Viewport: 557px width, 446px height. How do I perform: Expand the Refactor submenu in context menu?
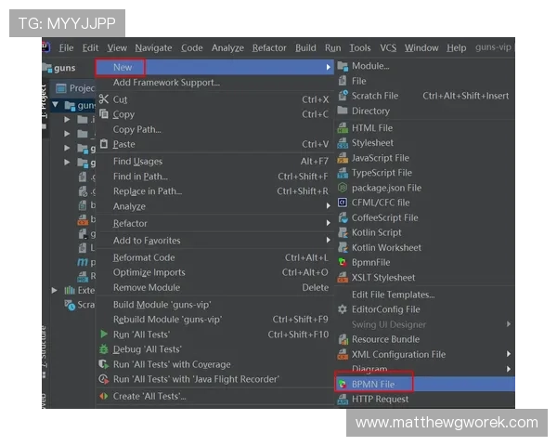[x=328, y=224]
